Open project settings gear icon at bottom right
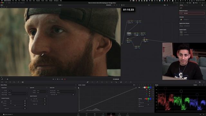The width and height of the screenshot is (206, 116). [204, 114]
